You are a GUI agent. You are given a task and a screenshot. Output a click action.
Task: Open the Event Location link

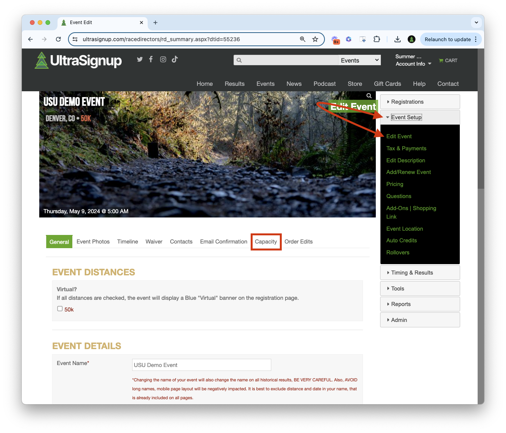click(405, 229)
